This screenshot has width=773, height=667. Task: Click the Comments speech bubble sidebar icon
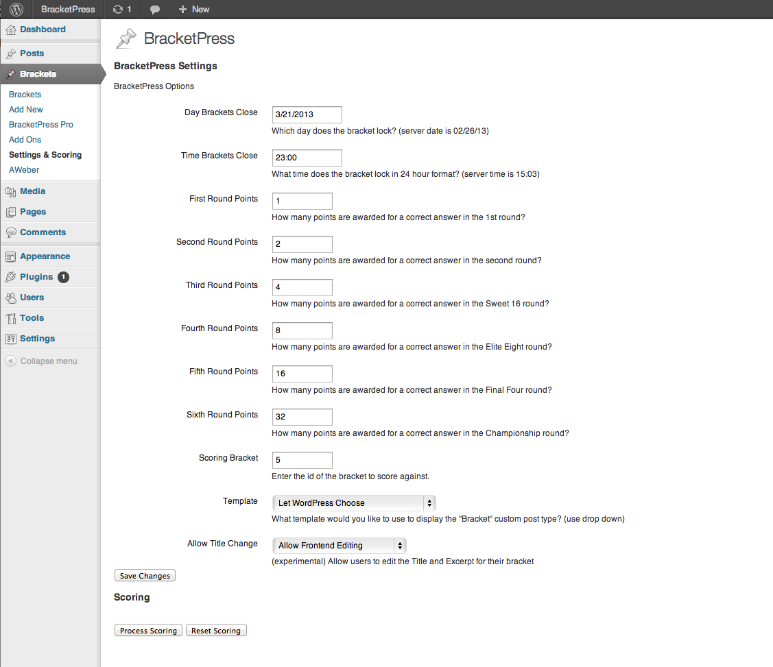11,232
